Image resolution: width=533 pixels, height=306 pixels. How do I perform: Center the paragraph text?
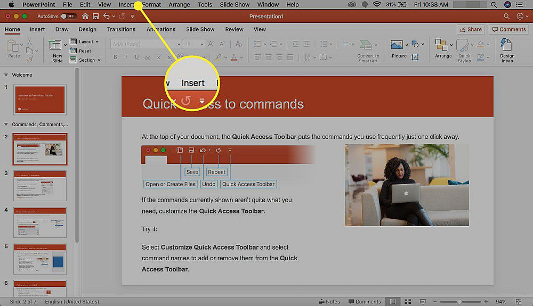268,57
